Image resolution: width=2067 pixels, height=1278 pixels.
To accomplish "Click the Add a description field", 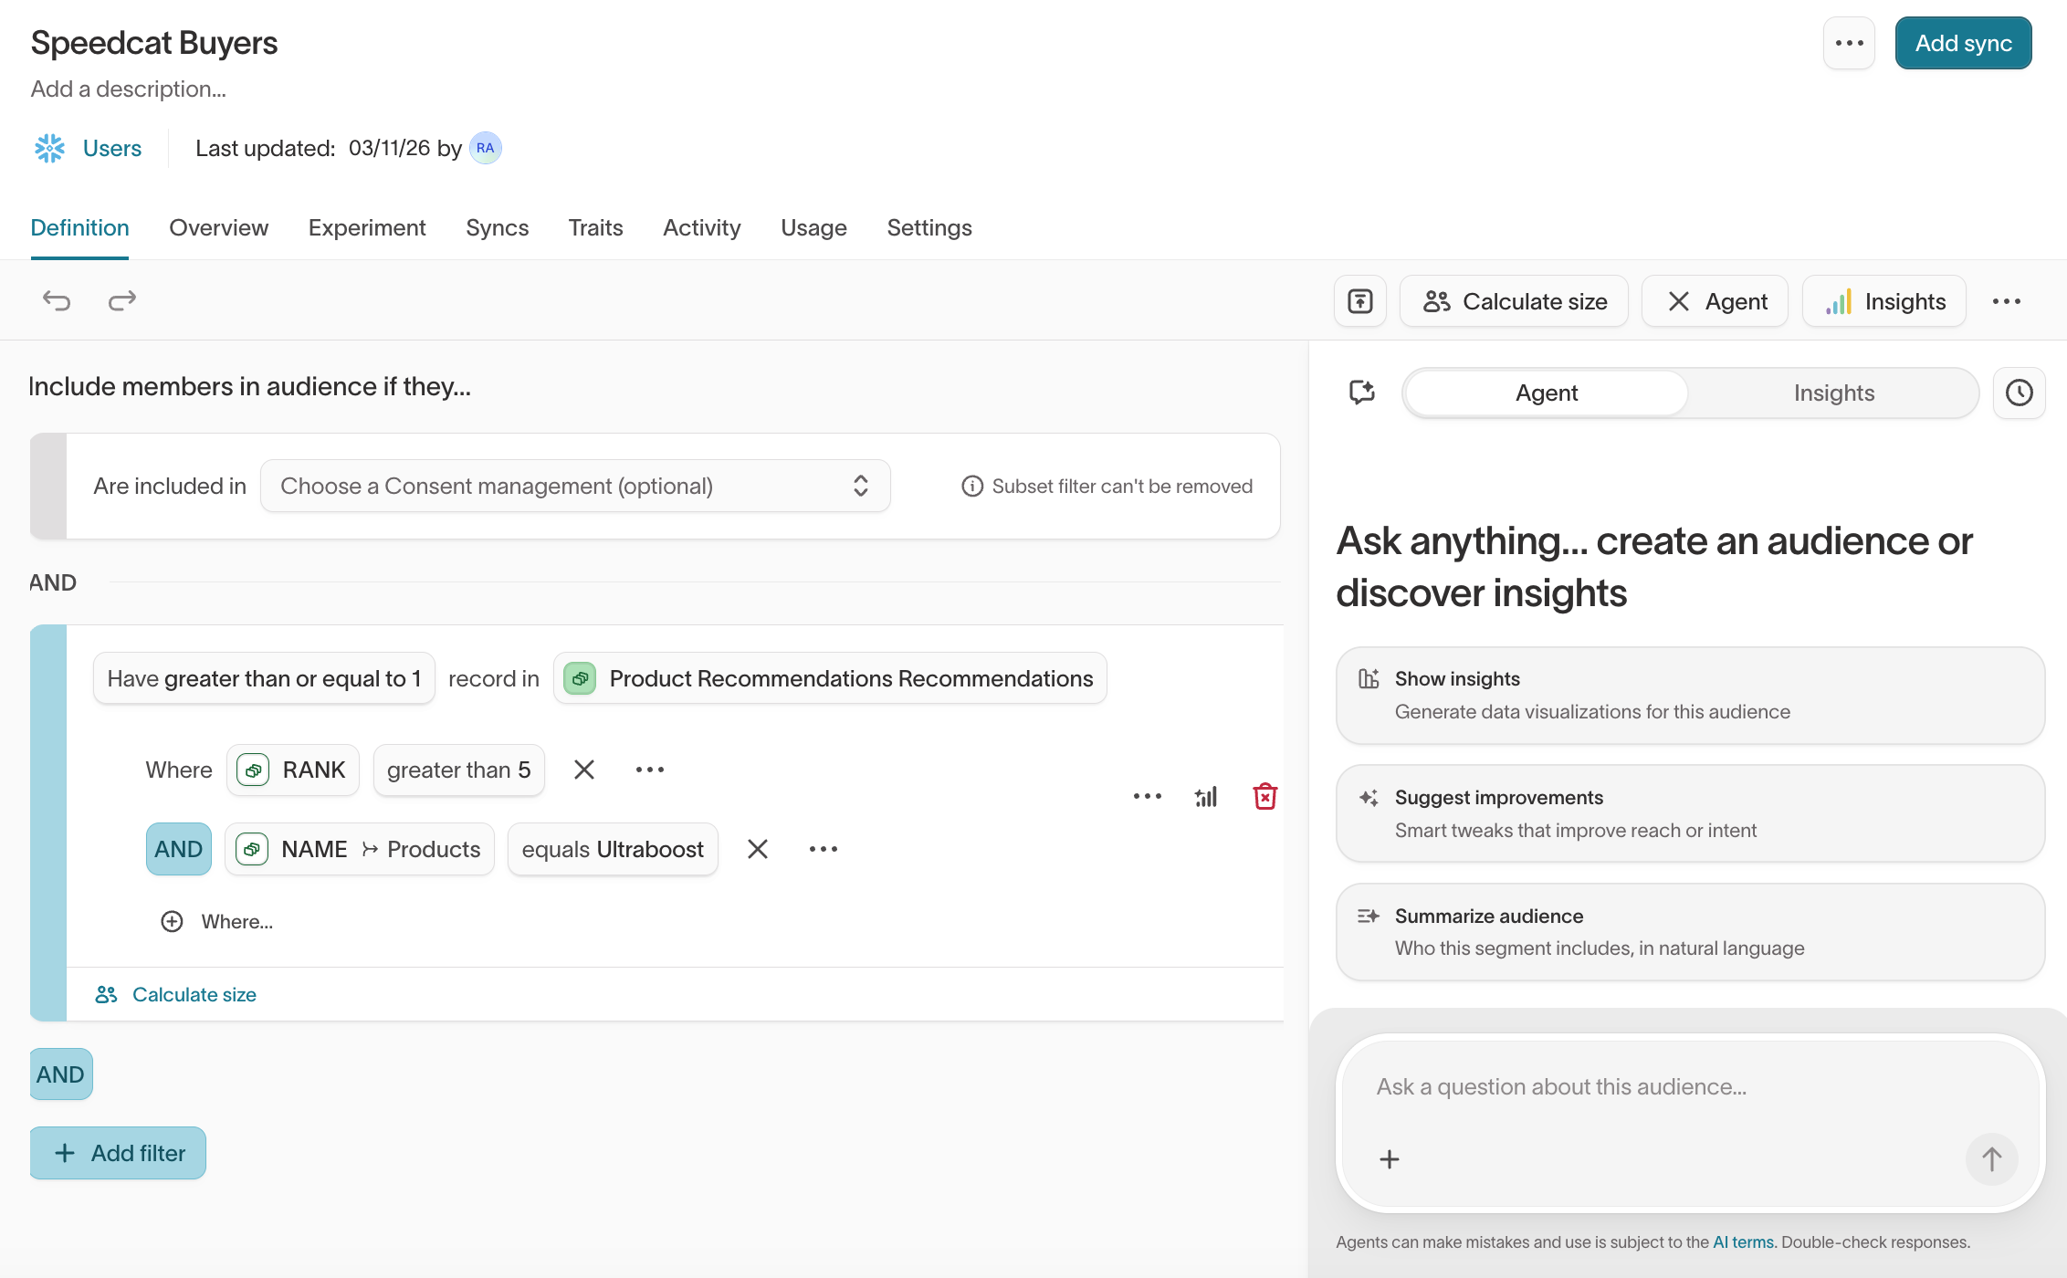I will point(129,89).
